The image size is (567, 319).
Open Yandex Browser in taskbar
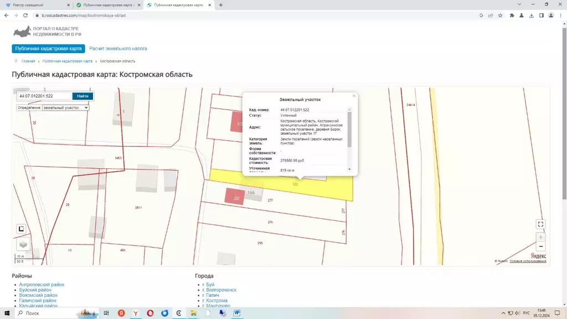click(x=136, y=313)
